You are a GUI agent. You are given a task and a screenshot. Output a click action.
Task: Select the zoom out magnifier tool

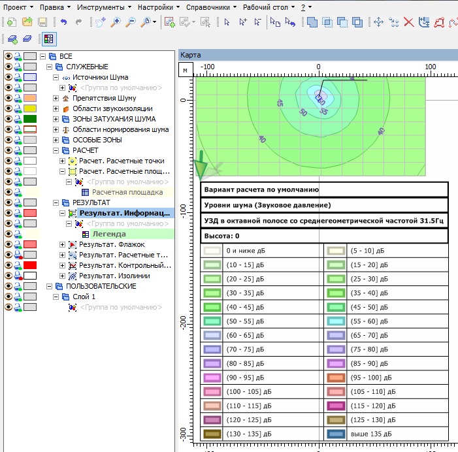pos(131,22)
